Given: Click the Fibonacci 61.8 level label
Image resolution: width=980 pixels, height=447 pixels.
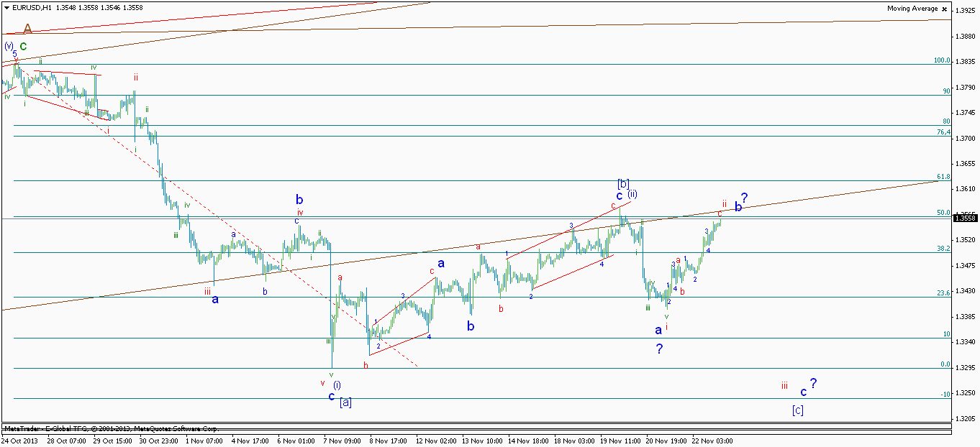Looking at the screenshot, I should tap(943, 177).
